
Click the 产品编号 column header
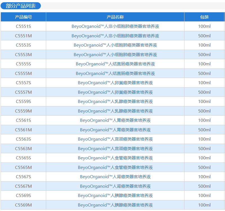23,17
